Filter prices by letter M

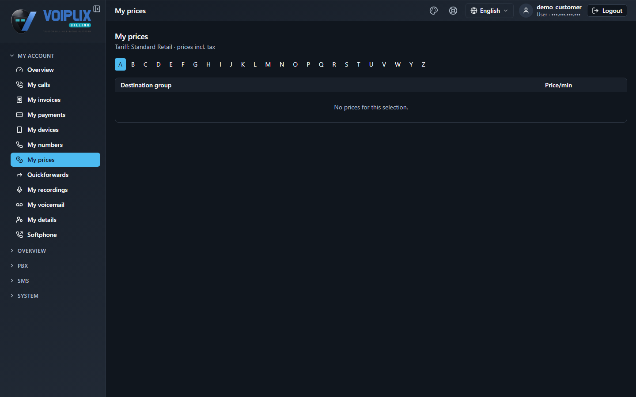[268, 64]
